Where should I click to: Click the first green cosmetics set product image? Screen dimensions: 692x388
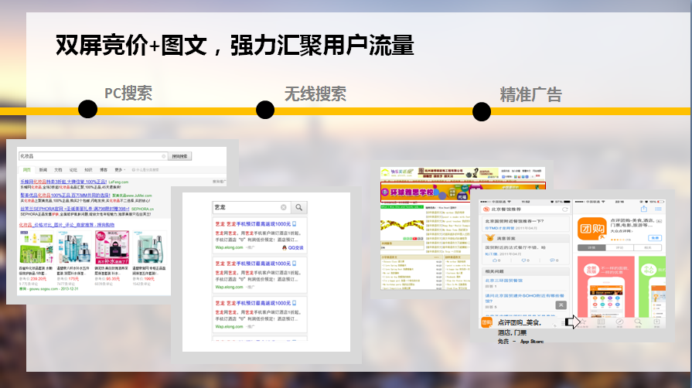click(36, 247)
